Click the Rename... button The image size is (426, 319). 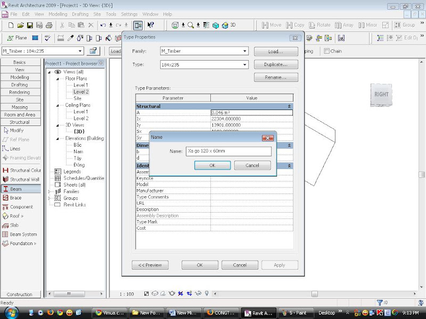coord(276,77)
